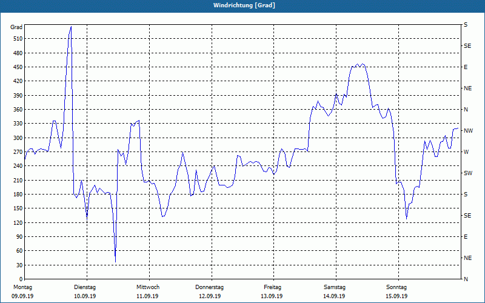Click the 'SW' compass label
The width and height of the screenshot is (485, 303).
[468, 173]
